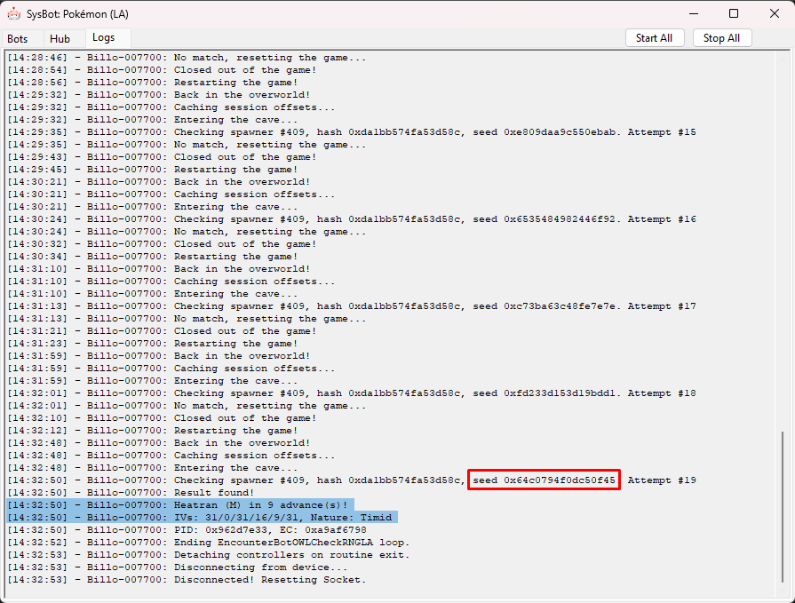This screenshot has width=795, height=603.
Task: Click the 14:30:24 'No match, resetting the game...' line
Action: pyautogui.click(x=187, y=232)
